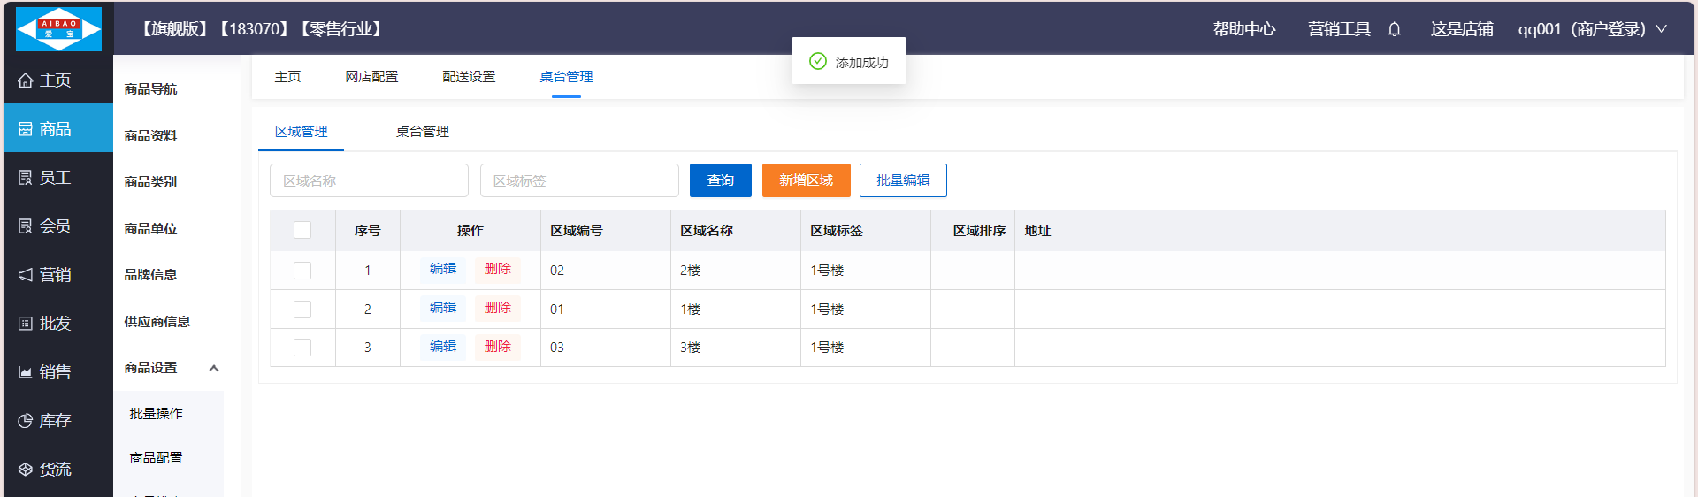Collapse the 商品设置 submenu
The height and width of the screenshot is (497, 1698).
[x=213, y=368]
